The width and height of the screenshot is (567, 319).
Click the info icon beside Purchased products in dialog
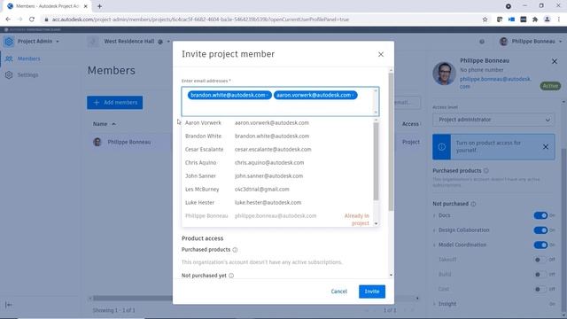235,250
